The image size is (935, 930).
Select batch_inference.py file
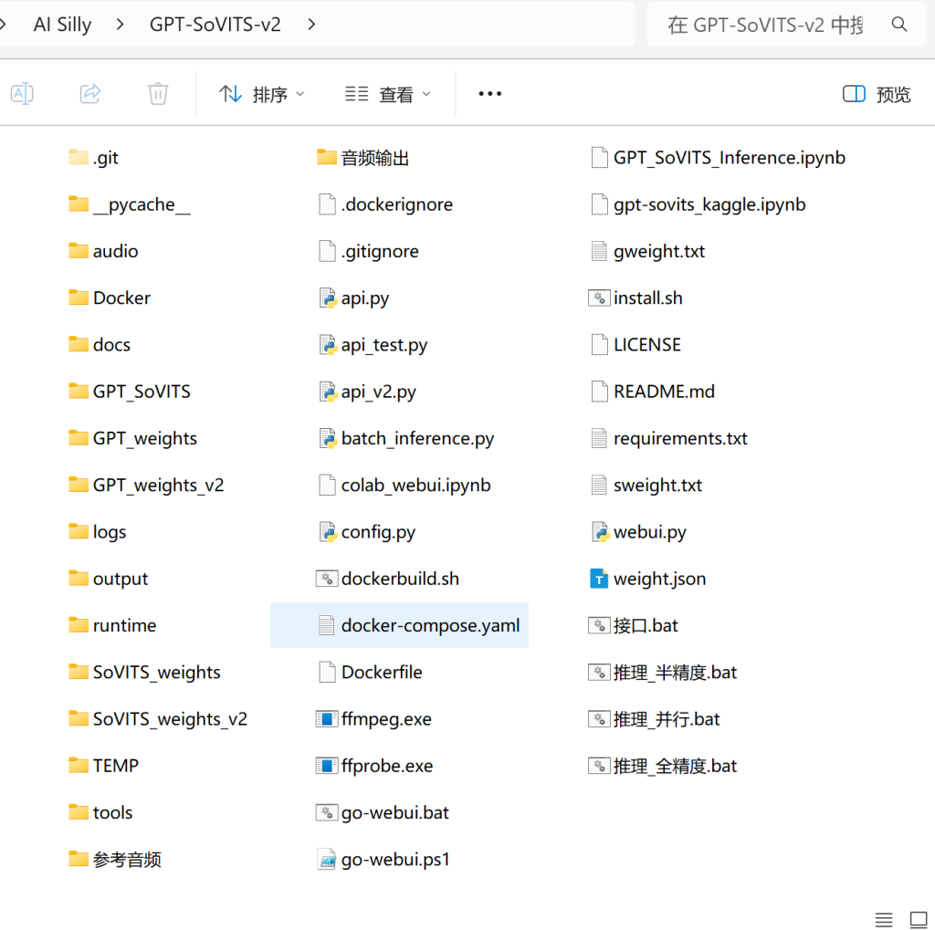406,438
